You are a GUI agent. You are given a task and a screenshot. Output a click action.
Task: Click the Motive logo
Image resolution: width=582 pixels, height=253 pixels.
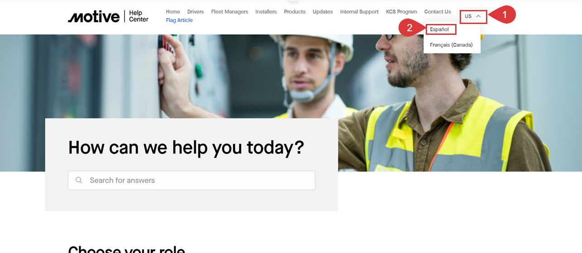94,17
